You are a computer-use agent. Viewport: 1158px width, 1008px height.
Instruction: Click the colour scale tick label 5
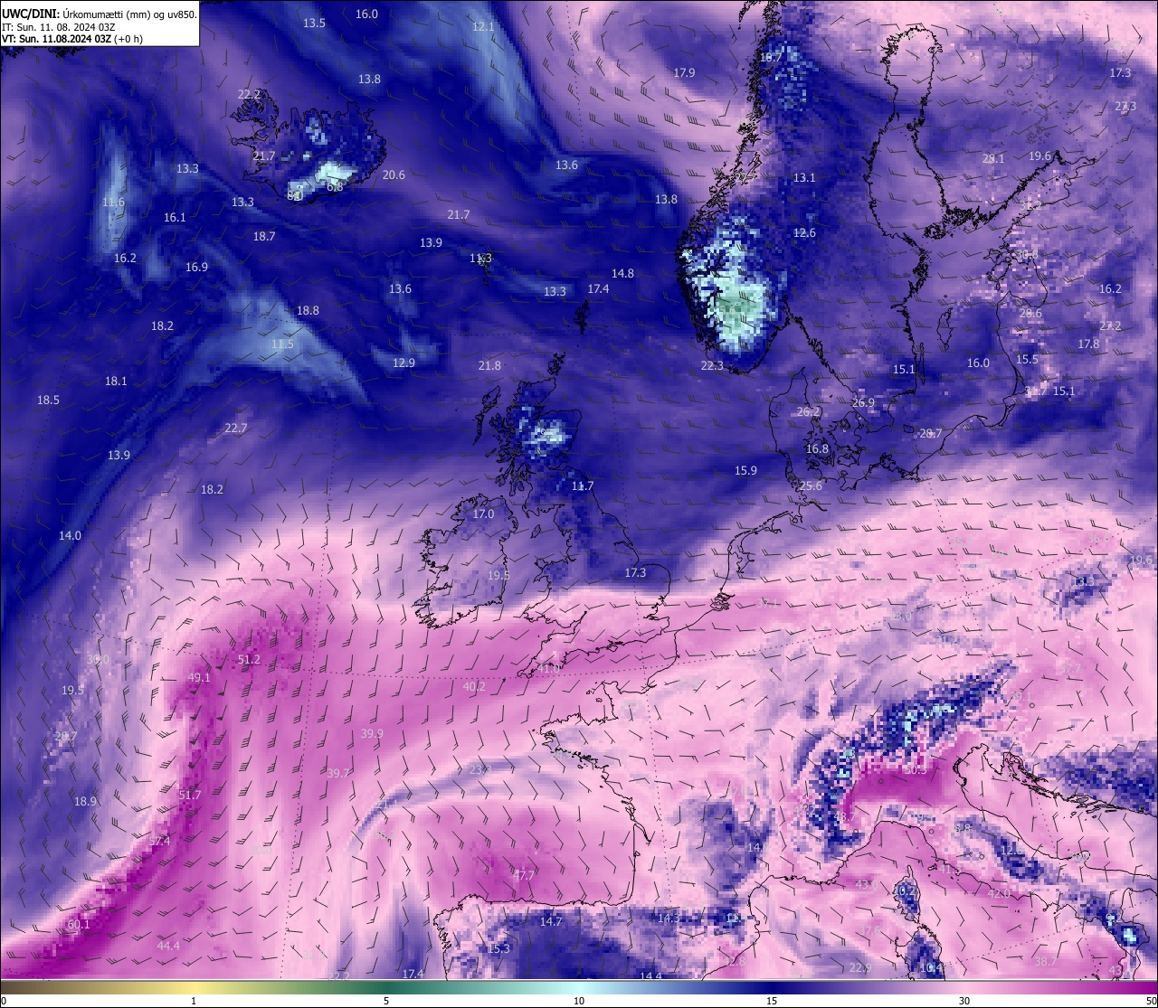386,1001
